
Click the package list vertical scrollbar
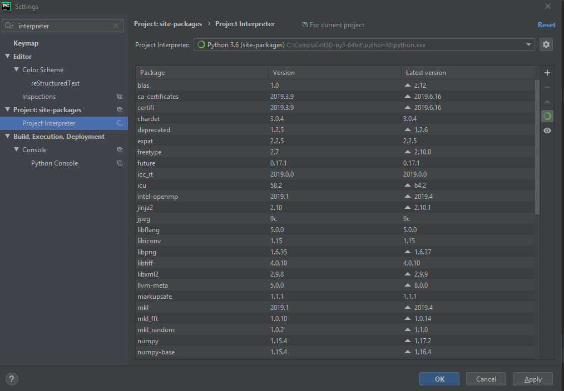tap(537, 147)
